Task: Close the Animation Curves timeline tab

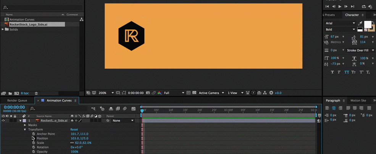Action: click(38, 100)
